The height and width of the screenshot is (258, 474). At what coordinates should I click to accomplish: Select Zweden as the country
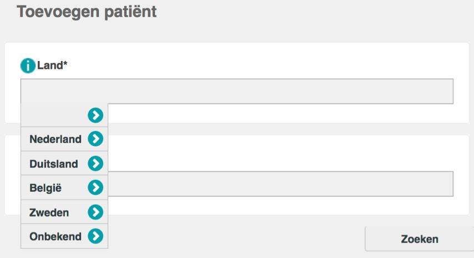click(64, 212)
